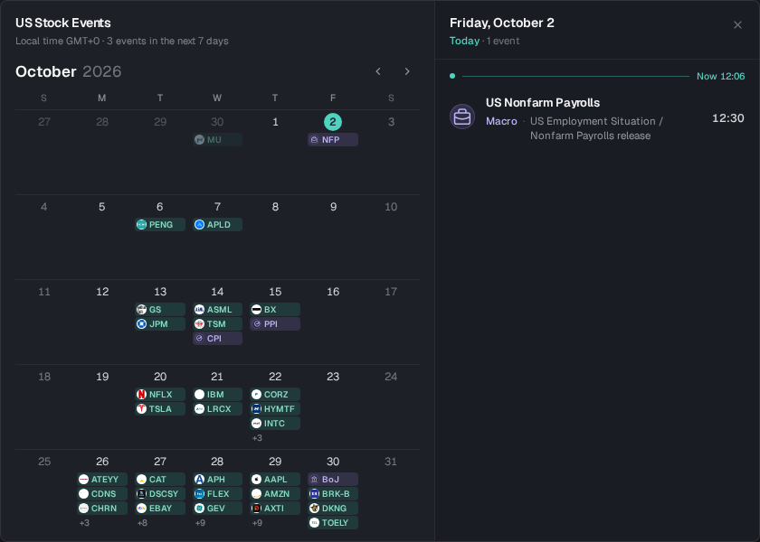Open the ATEYY event chip

102,479
